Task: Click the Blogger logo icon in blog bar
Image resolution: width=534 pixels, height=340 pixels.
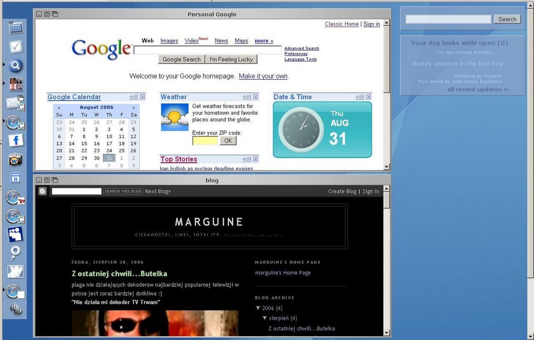Action: click(43, 191)
